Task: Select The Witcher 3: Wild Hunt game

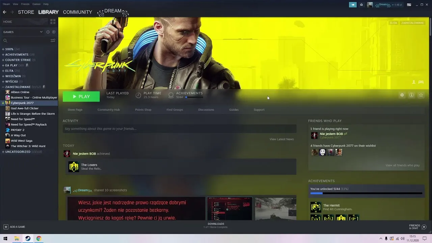Action: [28, 146]
